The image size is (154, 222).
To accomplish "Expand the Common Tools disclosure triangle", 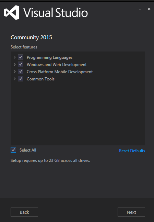I will 15,79.
